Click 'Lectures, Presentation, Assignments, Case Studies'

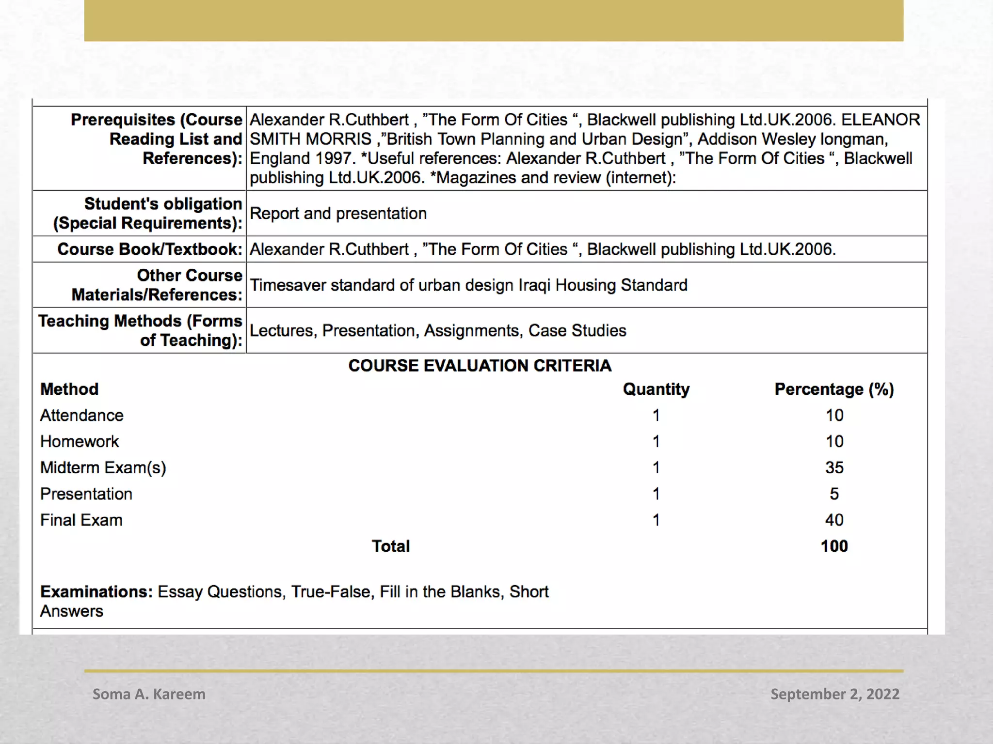tap(437, 330)
